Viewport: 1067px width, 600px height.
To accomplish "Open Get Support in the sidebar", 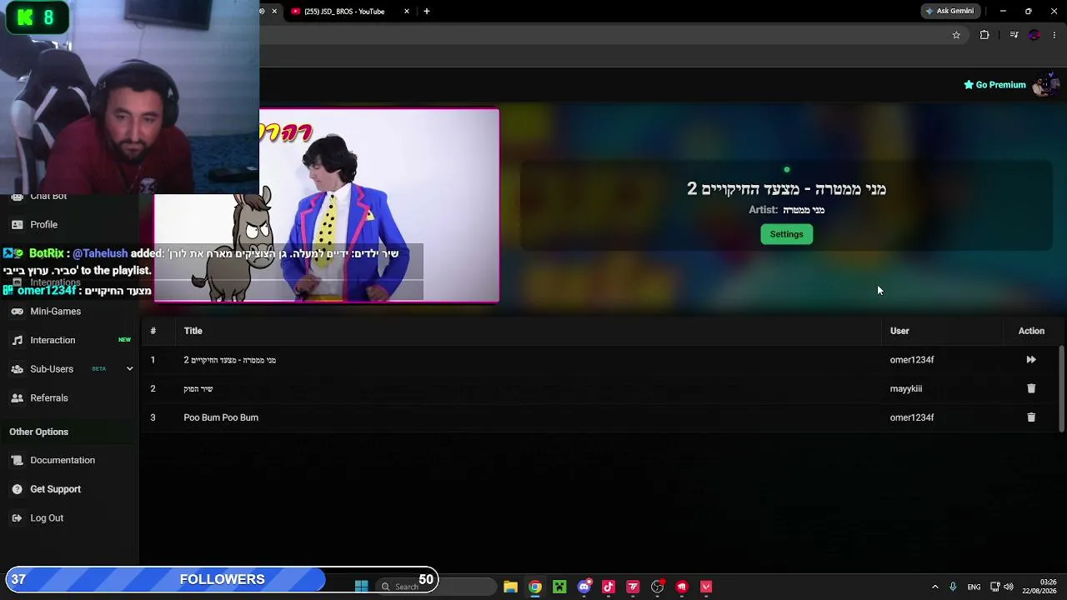I will click(x=56, y=489).
